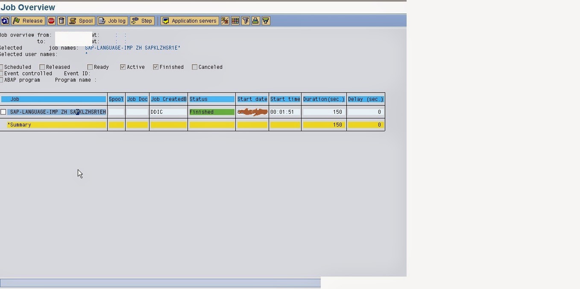580x289 pixels.
Task: Open the change layout dialog
Action: 235,21
